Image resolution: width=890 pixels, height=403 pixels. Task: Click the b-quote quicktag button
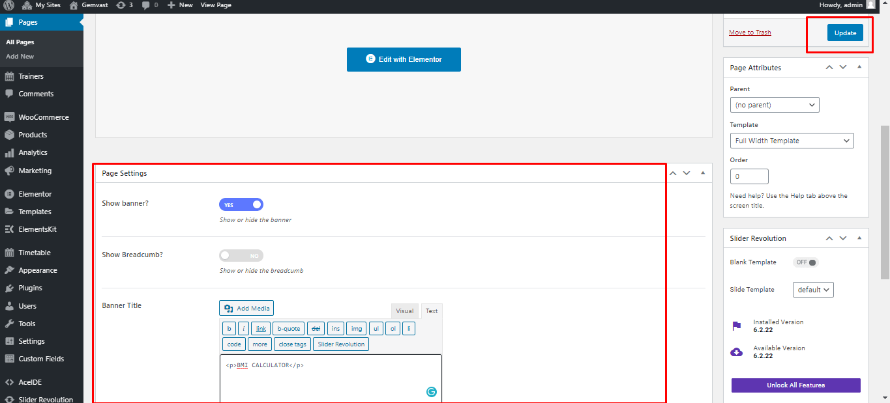288,329
